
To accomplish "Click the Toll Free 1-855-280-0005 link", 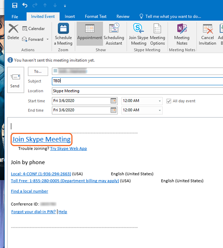I will tap(65, 181).
